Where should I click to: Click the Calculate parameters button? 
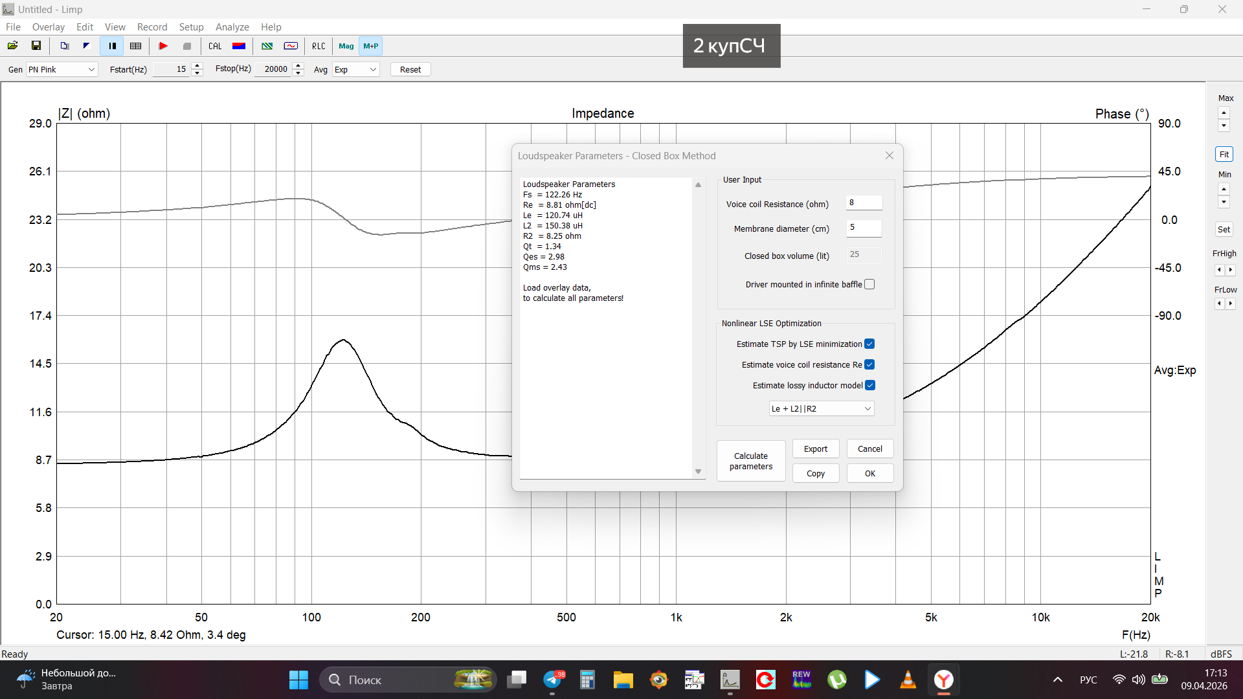pos(751,461)
